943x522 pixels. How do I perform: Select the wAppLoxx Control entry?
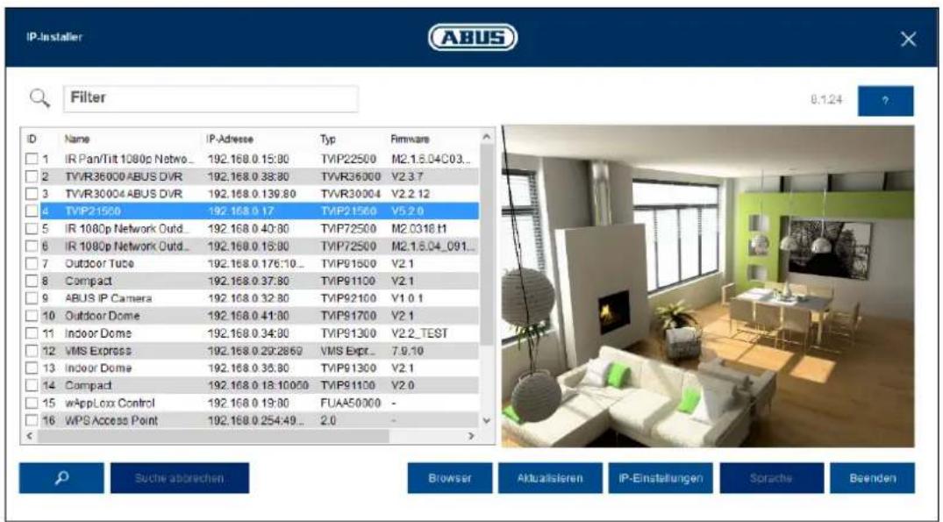point(253,403)
